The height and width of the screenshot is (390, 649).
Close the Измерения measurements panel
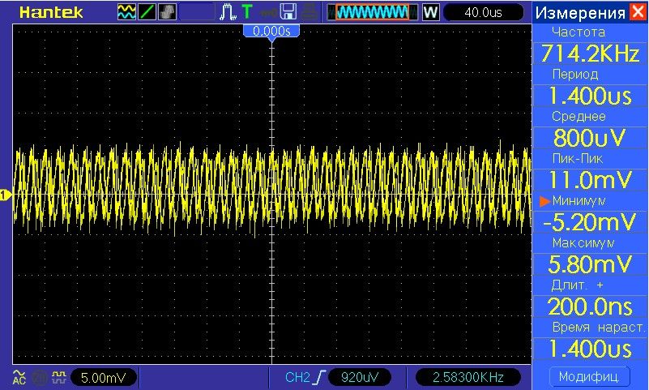click(638, 11)
